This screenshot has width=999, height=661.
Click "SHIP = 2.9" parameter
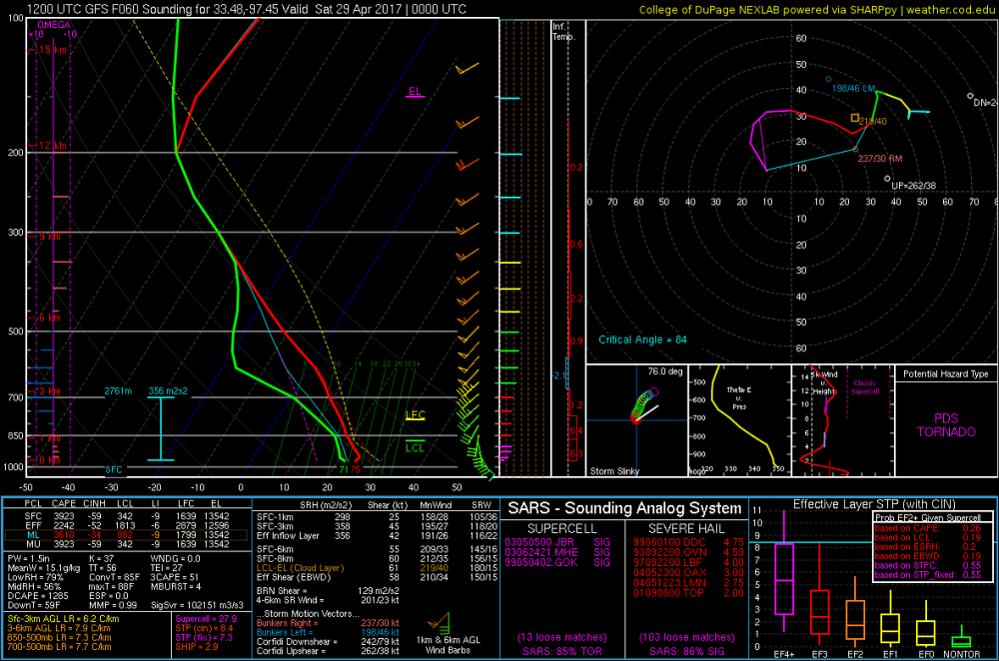tap(197, 647)
